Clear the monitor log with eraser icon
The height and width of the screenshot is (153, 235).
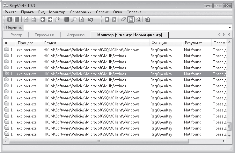[x=123, y=20]
